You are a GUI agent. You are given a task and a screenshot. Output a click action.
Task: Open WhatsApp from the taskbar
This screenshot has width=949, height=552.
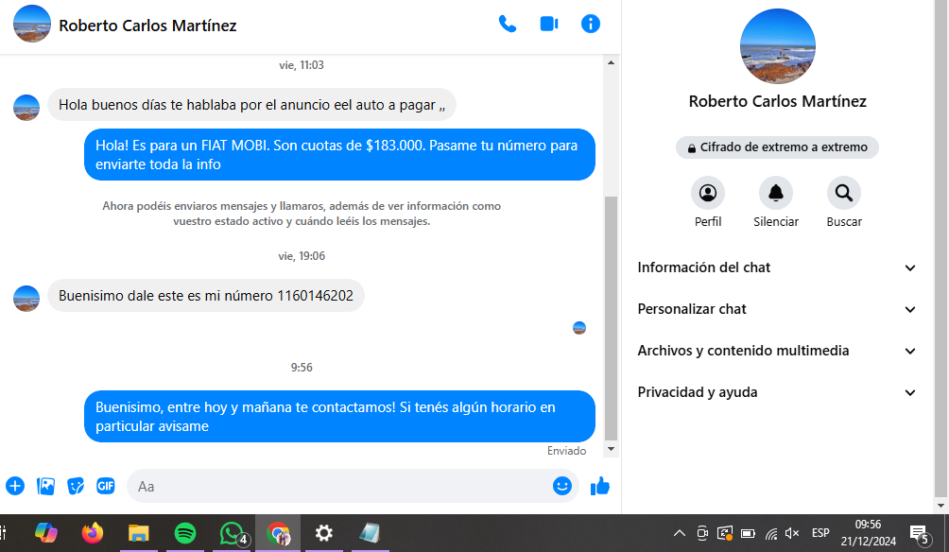tap(232, 533)
